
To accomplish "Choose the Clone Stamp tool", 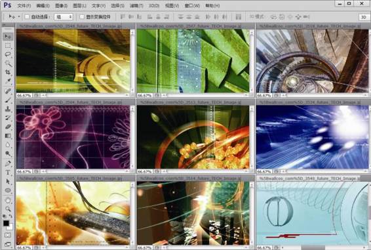I will point(8,109).
